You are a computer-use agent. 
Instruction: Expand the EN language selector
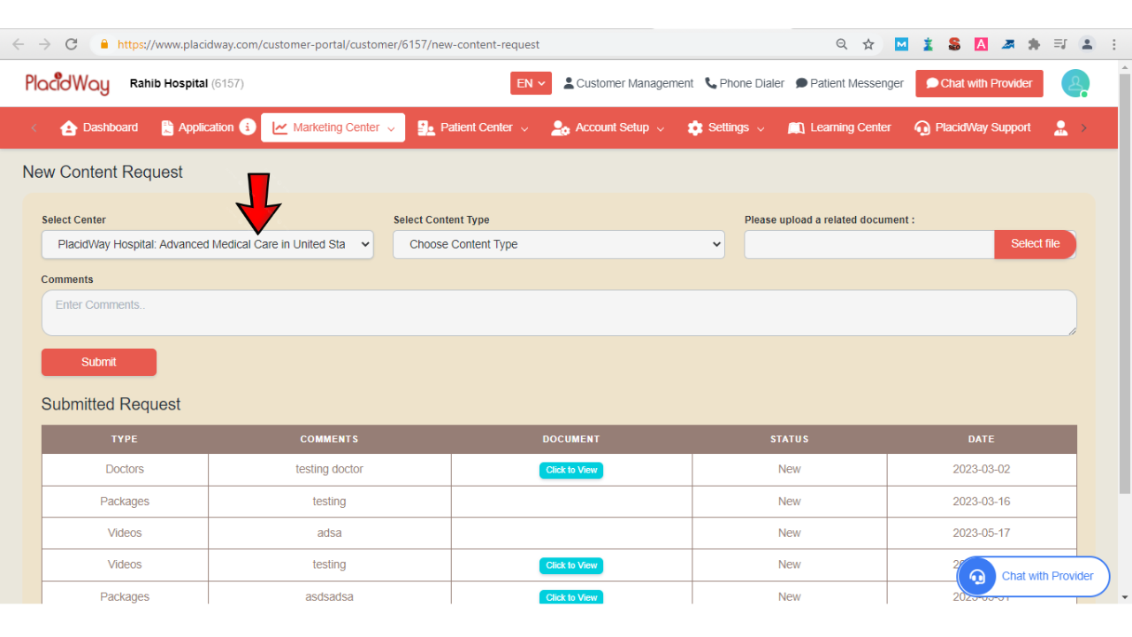pos(531,83)
